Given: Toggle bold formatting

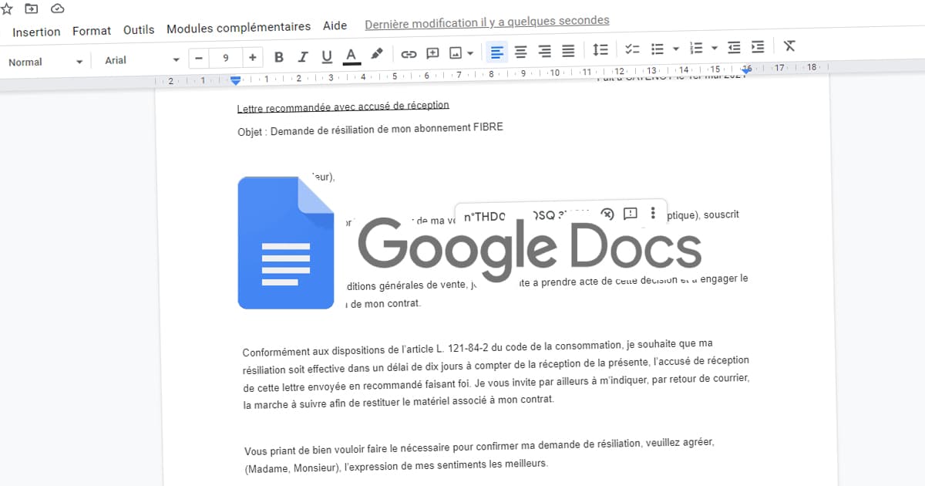Looking at the screenshot, I should tap(279, 56).
